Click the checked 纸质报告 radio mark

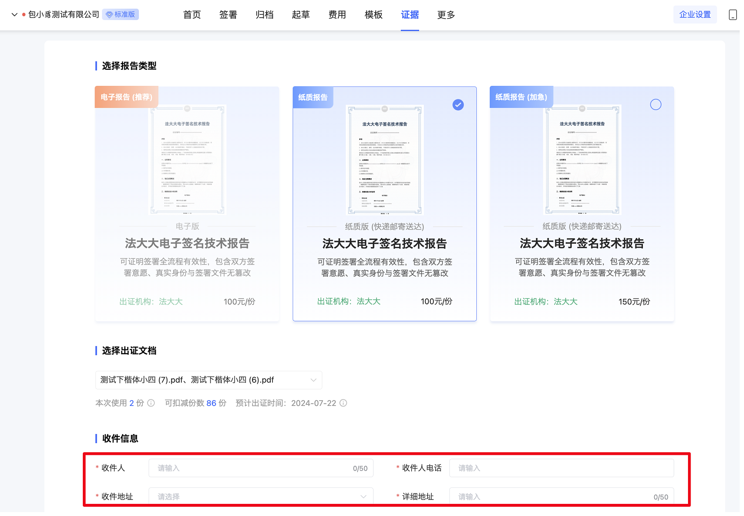458,105
